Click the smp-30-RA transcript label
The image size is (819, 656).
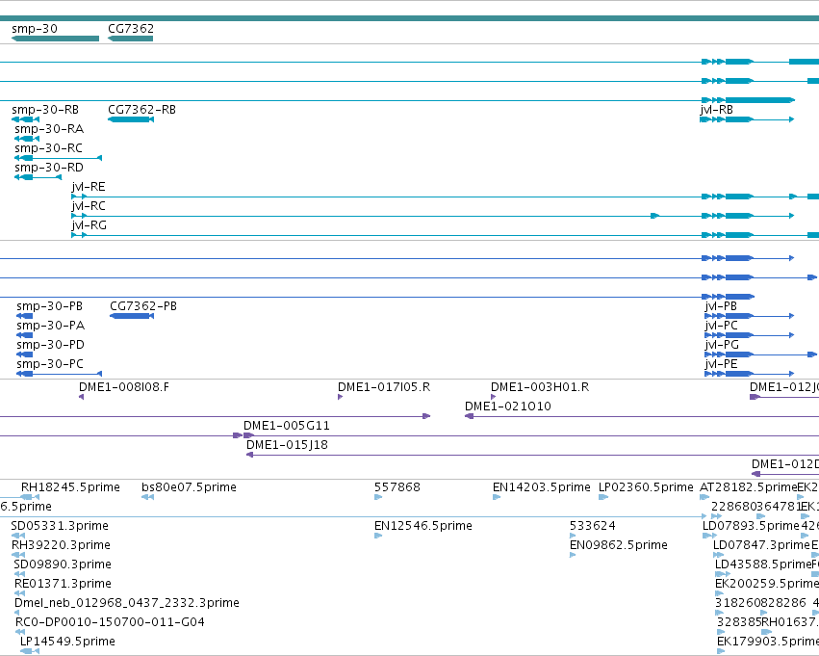pyautogui.click(x=49, y=129)
